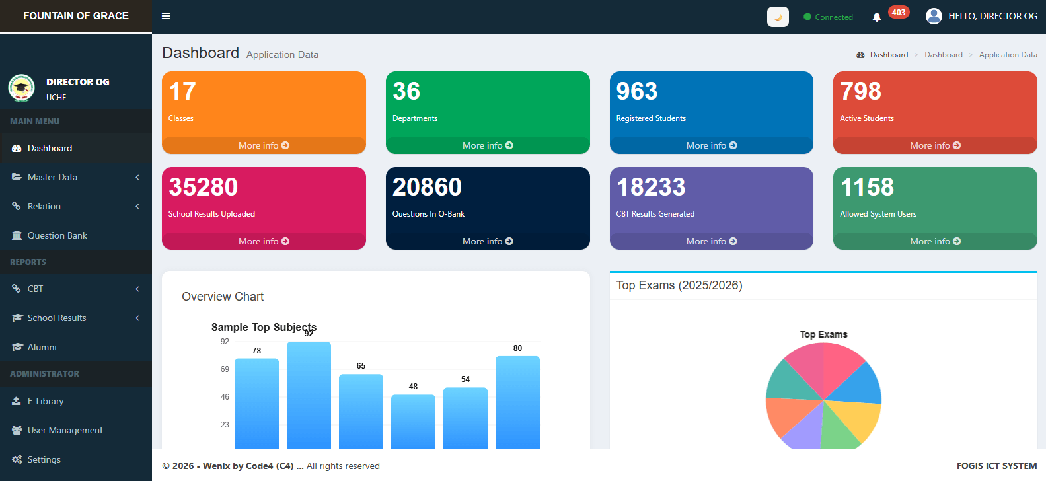This screenshot has width=1046, height=481.
Task: Click the Alumni graduation cap icon
Action: [x=17, y=347]
